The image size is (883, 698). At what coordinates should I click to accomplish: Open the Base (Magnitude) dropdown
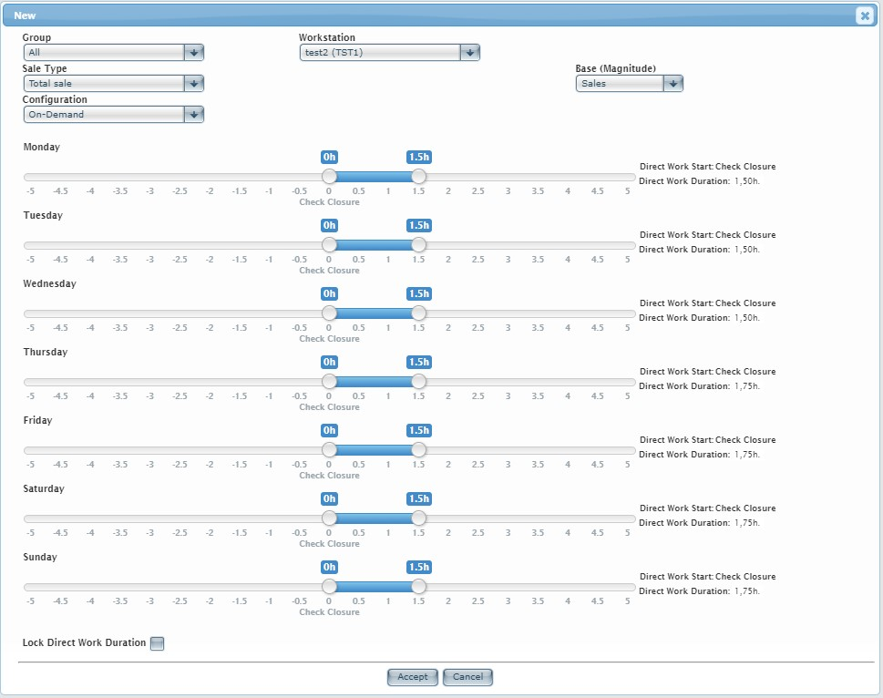(673, 84)
